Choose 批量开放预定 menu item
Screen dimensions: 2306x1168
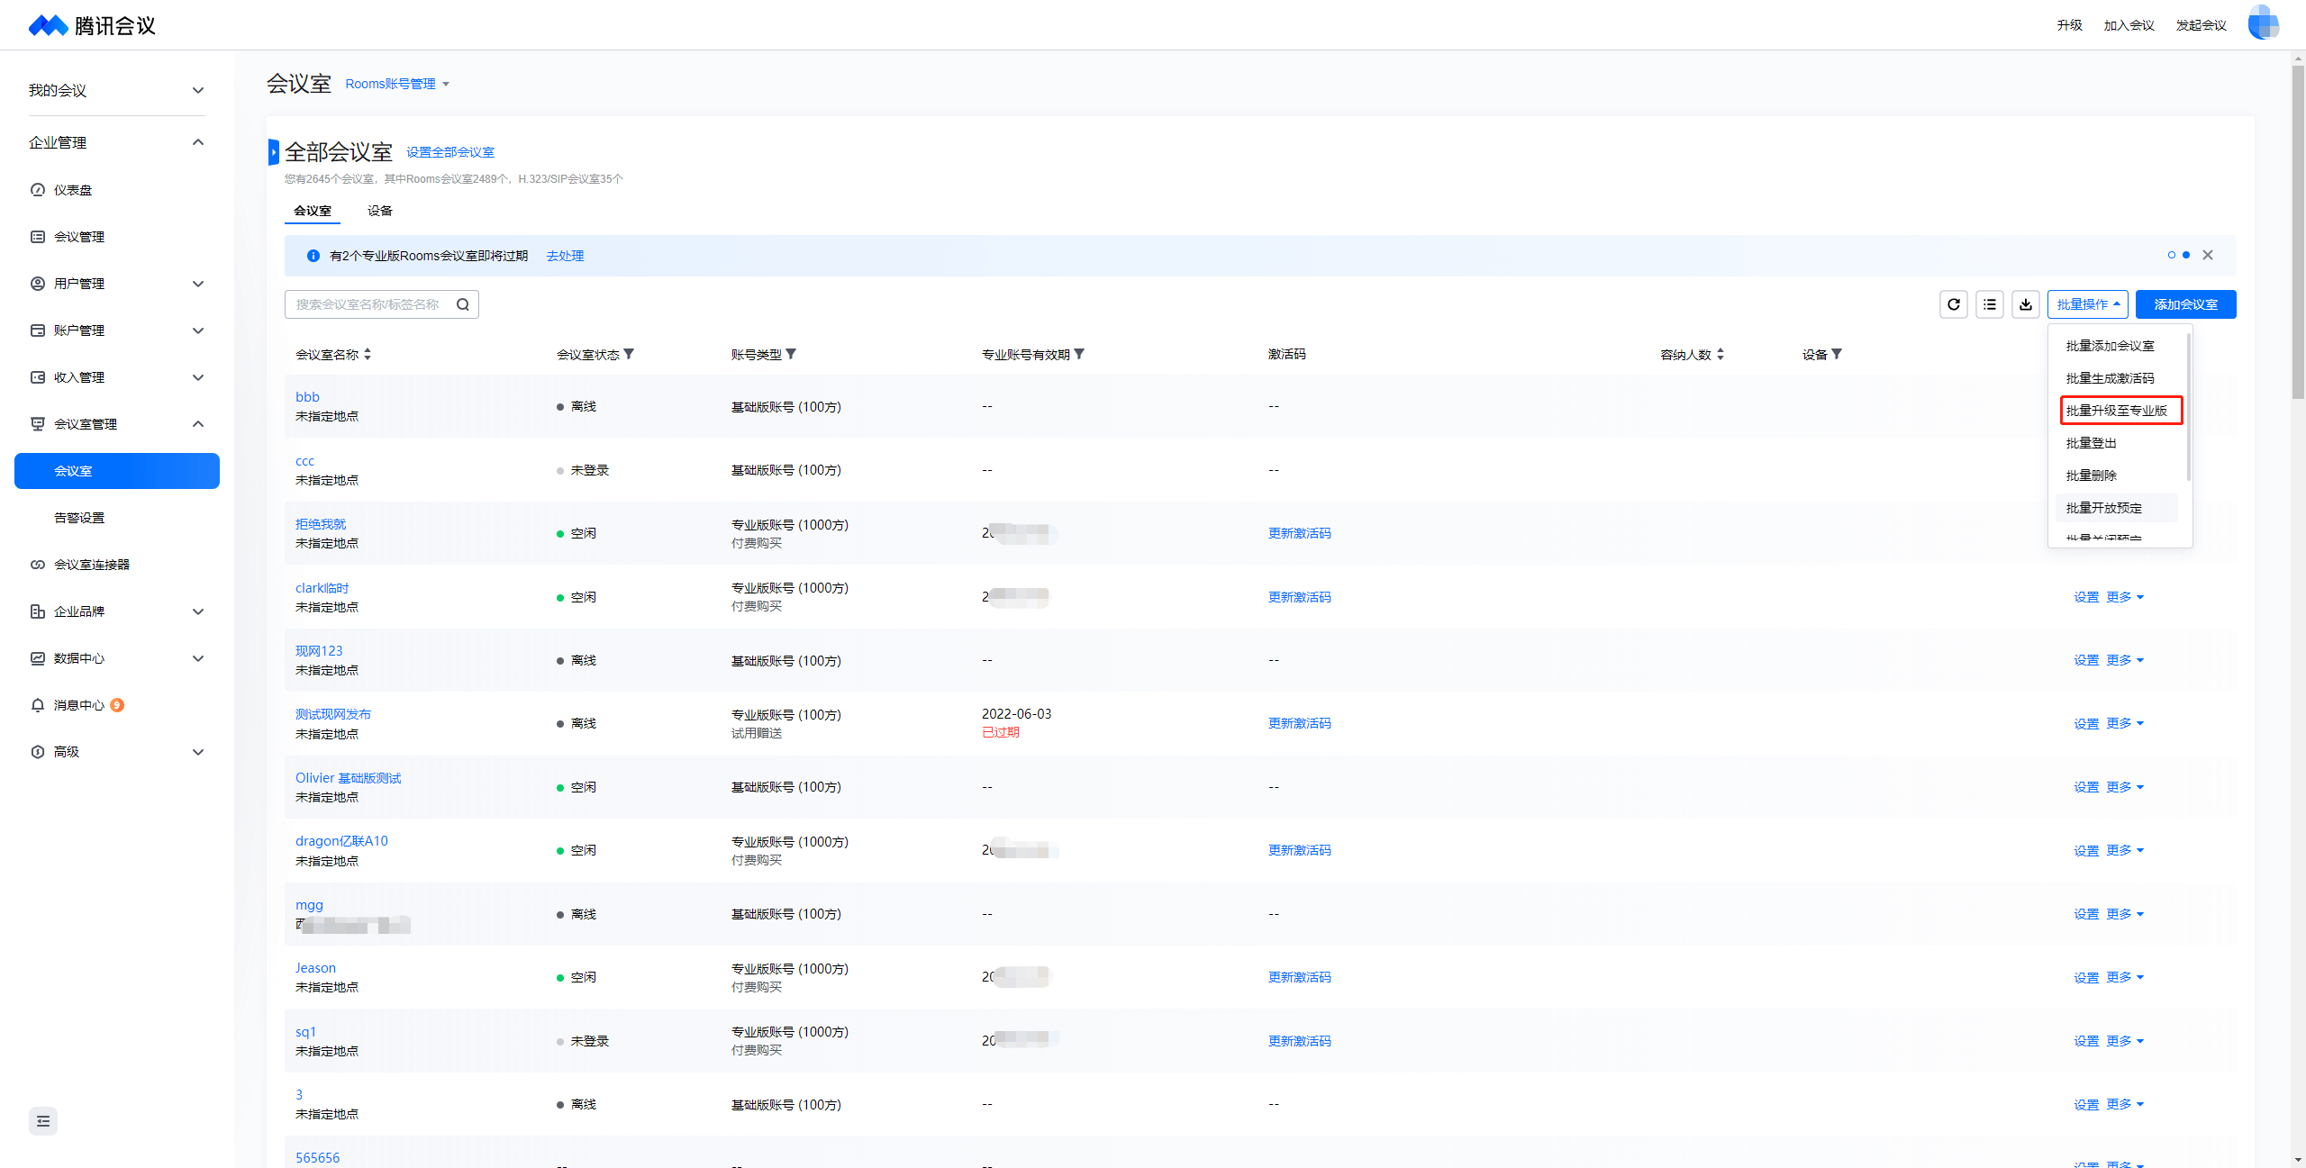coord(2117,508)
